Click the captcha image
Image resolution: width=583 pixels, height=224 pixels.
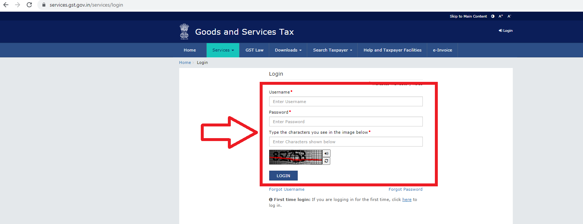[296, 157]
